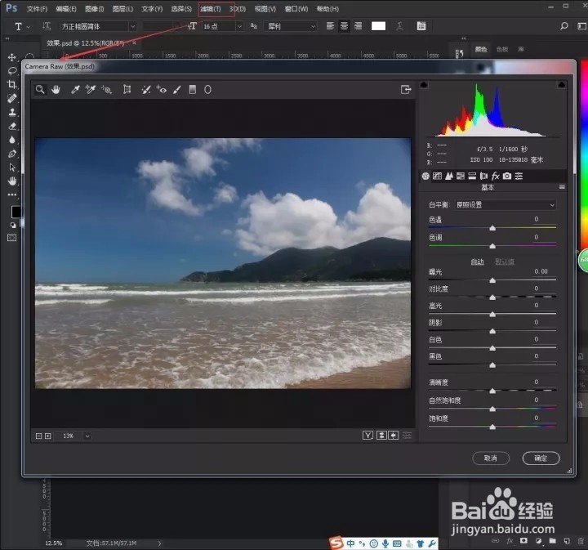Toggle full screen mode in Camera Raw
588x550 pixels.
[406, 90]
